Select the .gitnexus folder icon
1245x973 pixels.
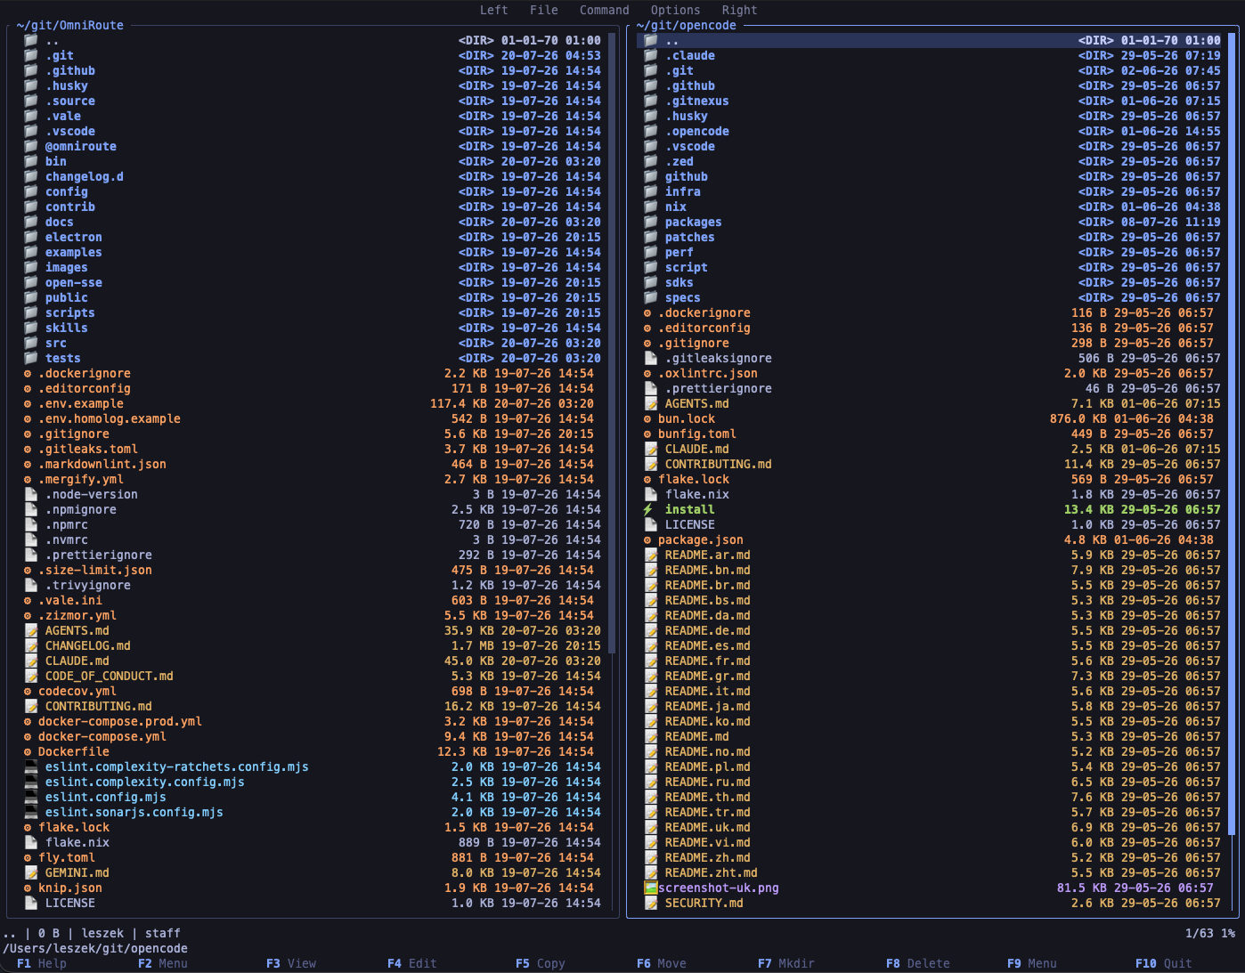click(651, 101)
